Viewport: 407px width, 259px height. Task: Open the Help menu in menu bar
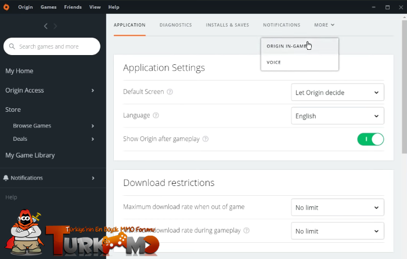pyautogui.click(x=114, y=7)
